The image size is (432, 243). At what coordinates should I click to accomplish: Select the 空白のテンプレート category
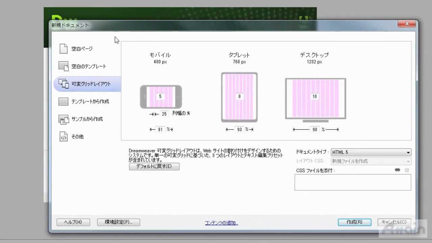tap(87, 66)
